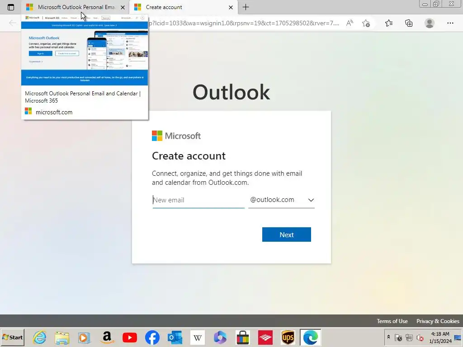This screenshot has width=463, height=347.
Task: Open Microsoft Store from taskbar
Action: [243, 337]
